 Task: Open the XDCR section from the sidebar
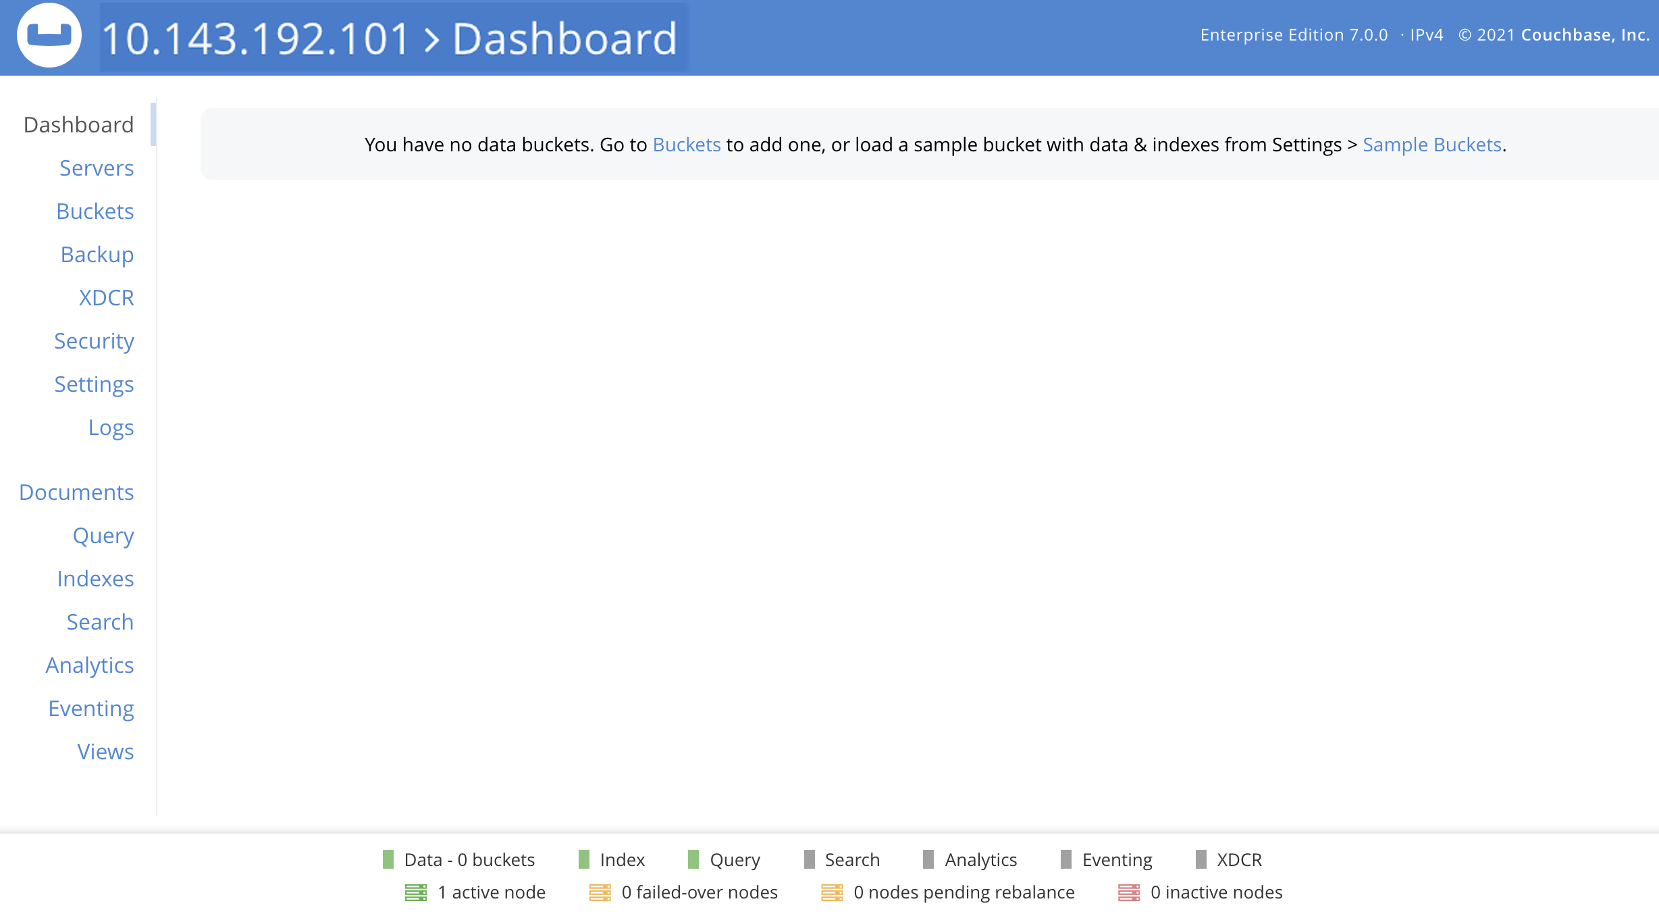point(106,297)
